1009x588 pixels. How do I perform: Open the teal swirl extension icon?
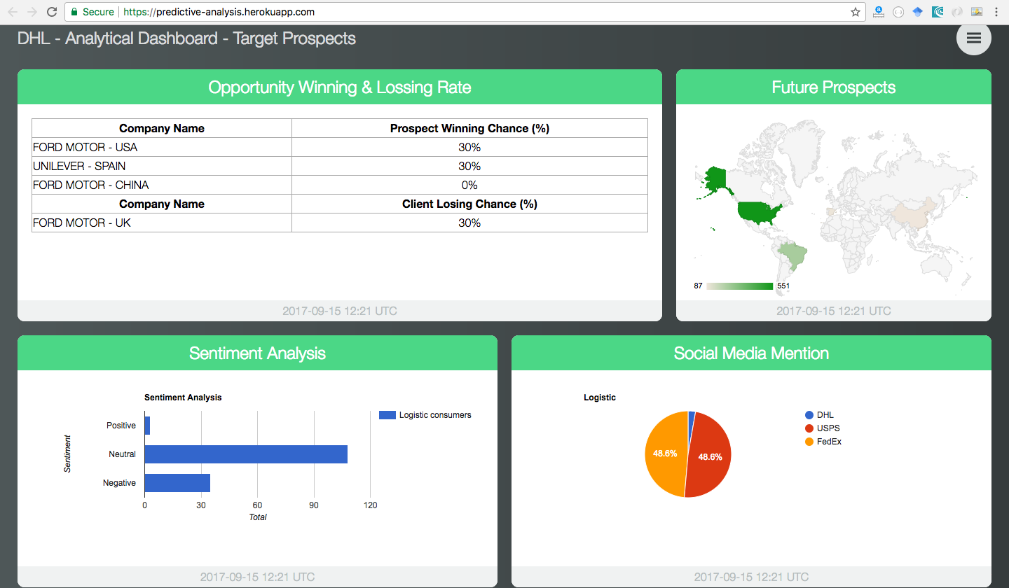[938, 12]
